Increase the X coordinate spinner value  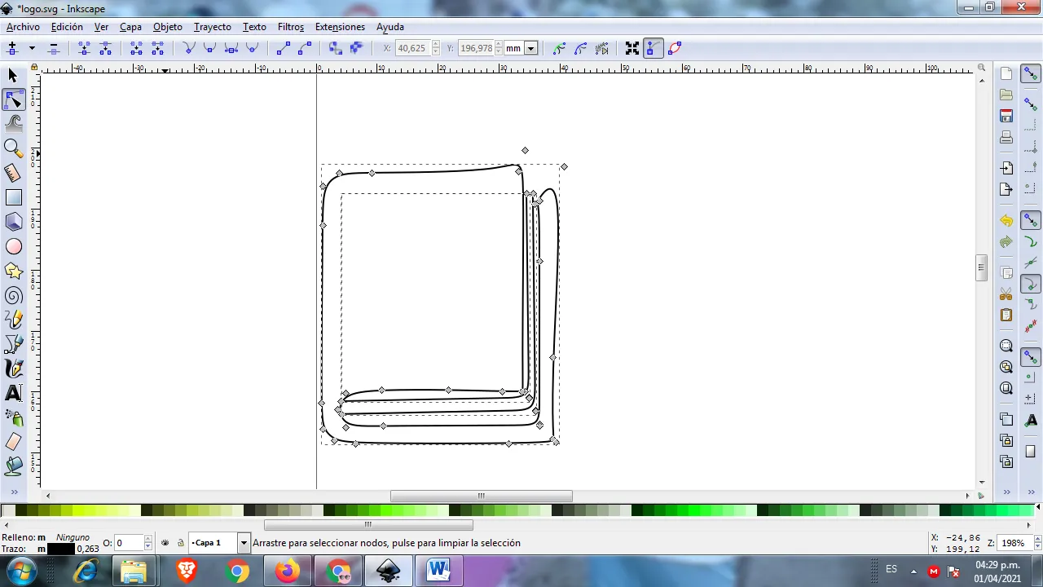(435, 45)
